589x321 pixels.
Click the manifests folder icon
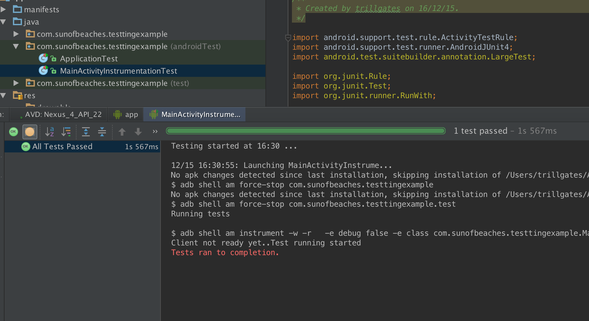(17, 9)
